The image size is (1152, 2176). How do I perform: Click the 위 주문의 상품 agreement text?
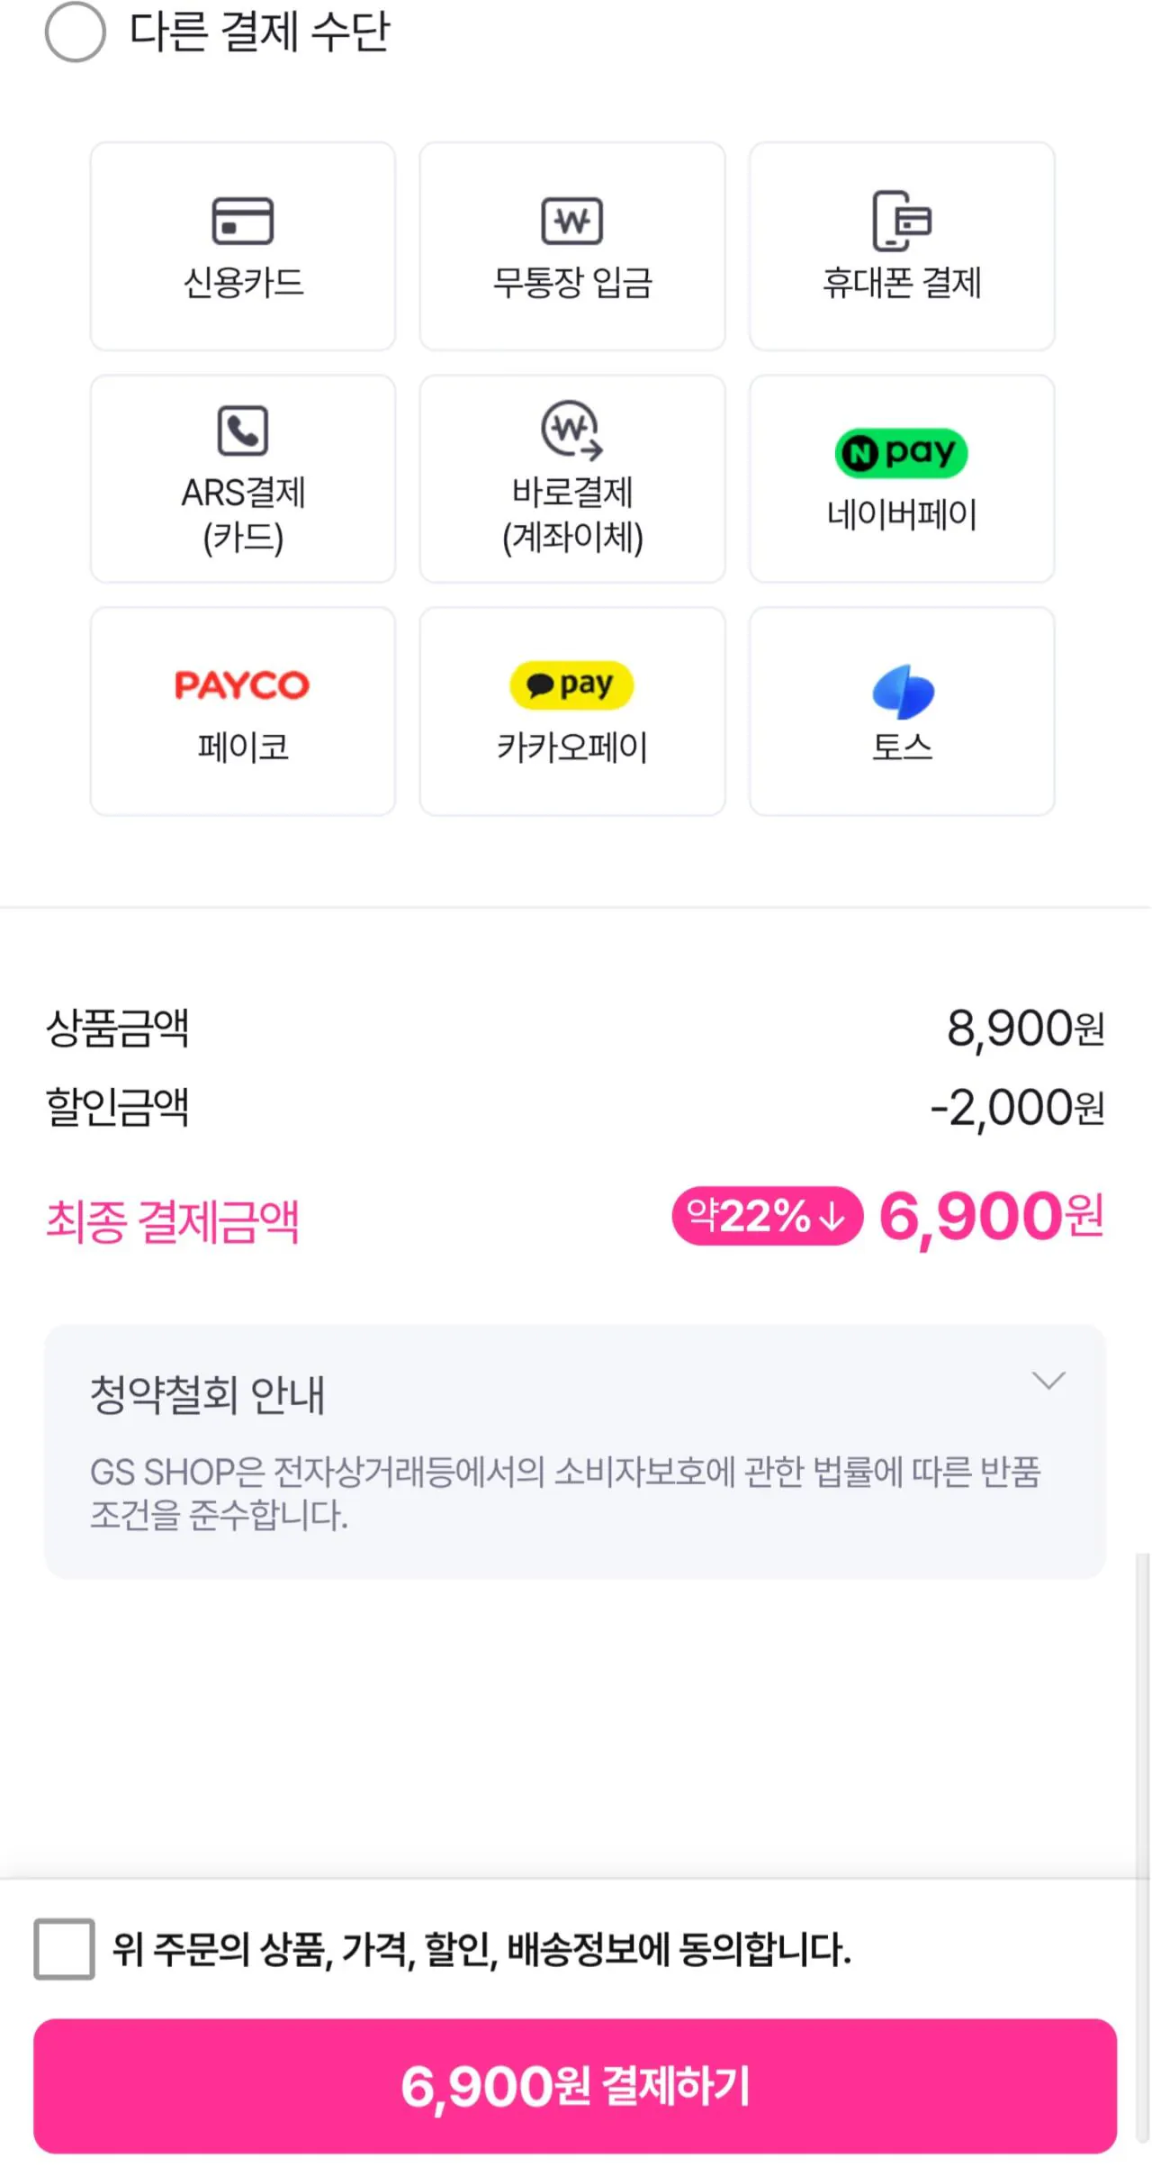pyautogui.click(x=481, y=1950)
